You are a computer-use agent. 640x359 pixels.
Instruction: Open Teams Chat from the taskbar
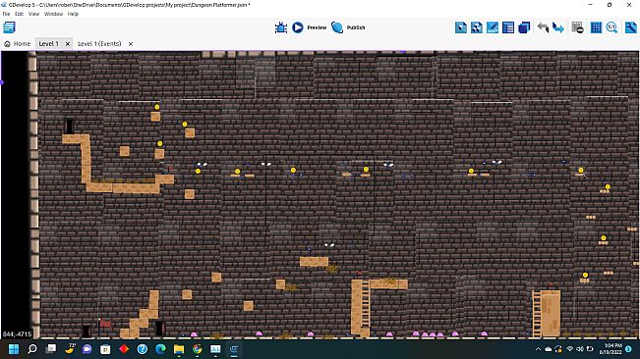point(87,349)
